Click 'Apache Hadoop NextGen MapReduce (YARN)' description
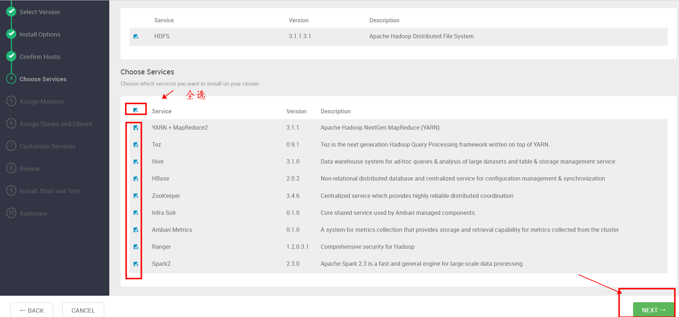 tap(380, 127)
